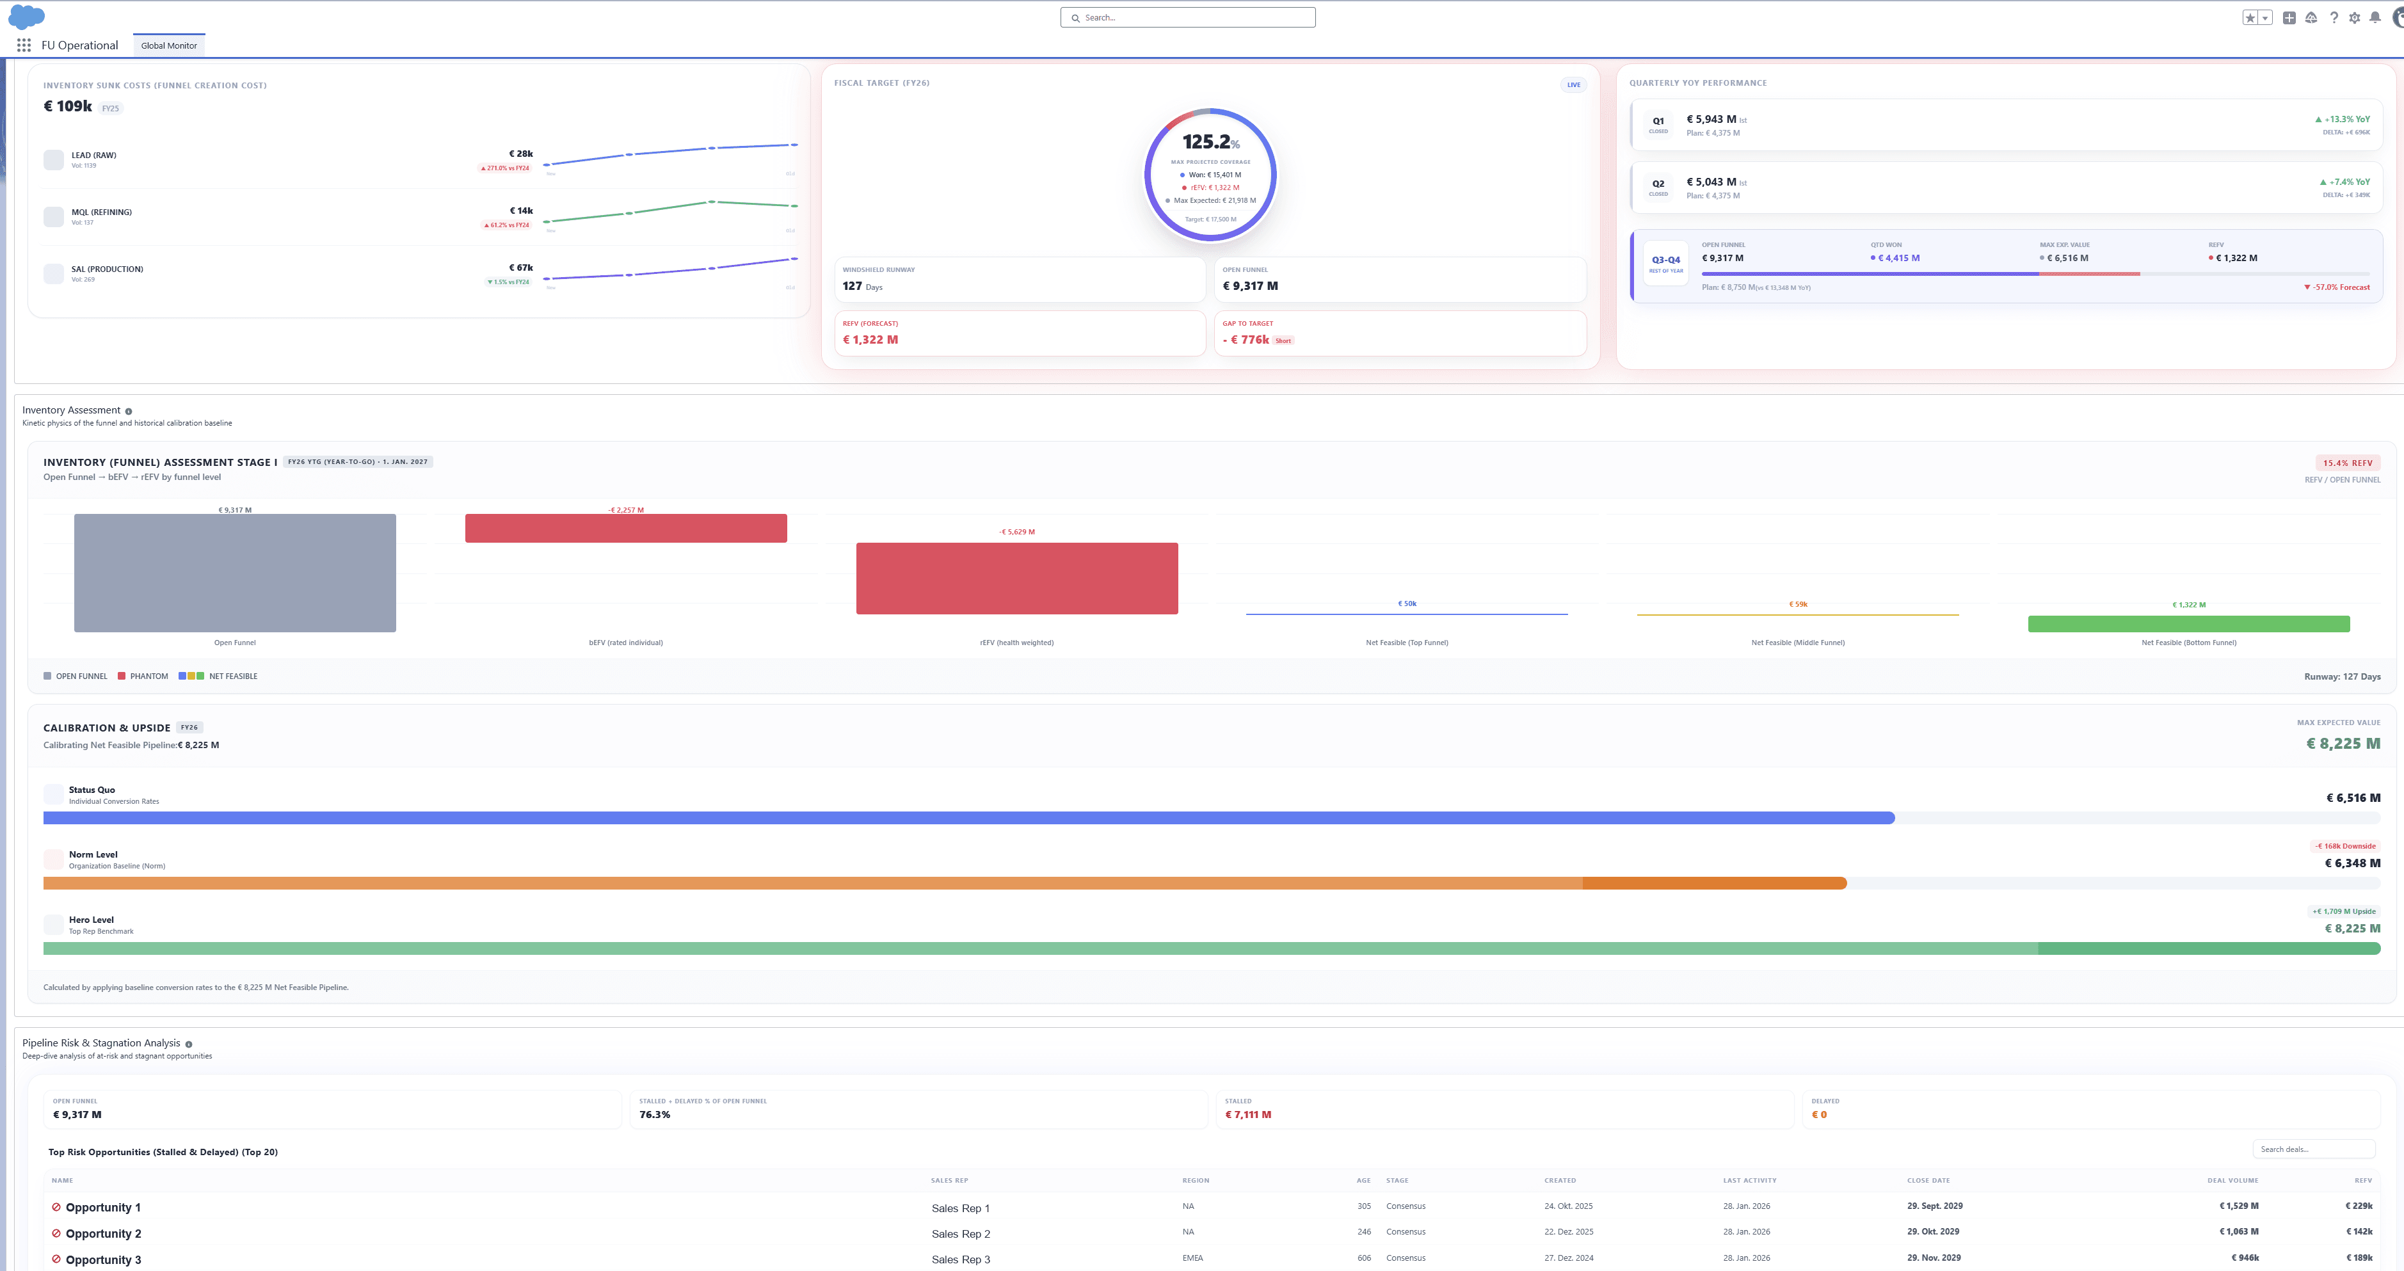Sort table by Deal Volume column header

tap(2232, 1181)
